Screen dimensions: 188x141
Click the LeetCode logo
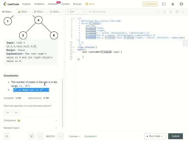pos(11,4)
